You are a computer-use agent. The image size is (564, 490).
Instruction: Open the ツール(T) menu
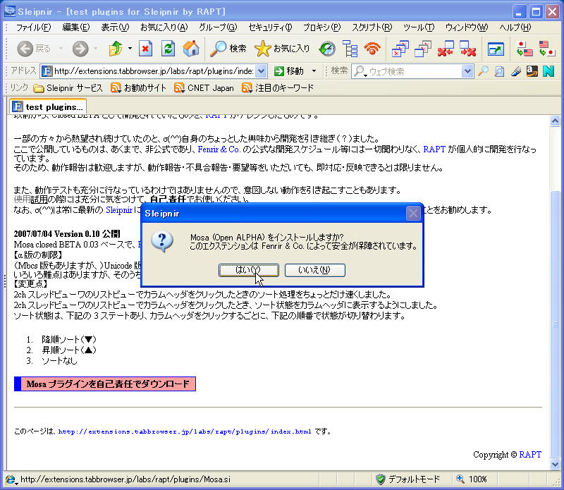tap(419, 27)
